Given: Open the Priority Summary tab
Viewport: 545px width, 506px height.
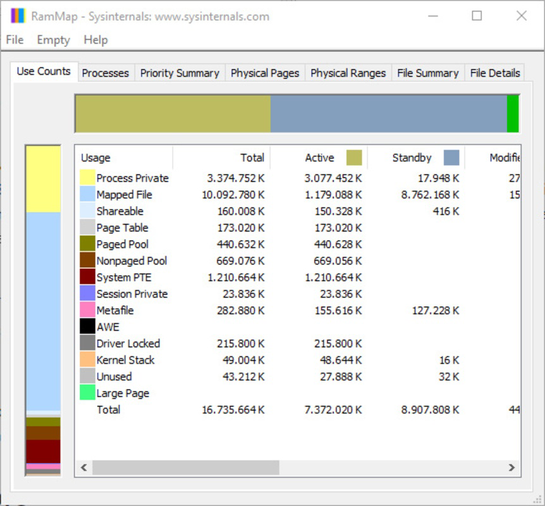Looking at the screenshot, I should point(180,73).
